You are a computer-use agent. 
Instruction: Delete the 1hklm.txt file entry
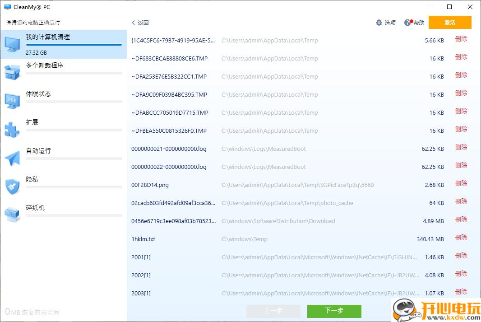461,238
